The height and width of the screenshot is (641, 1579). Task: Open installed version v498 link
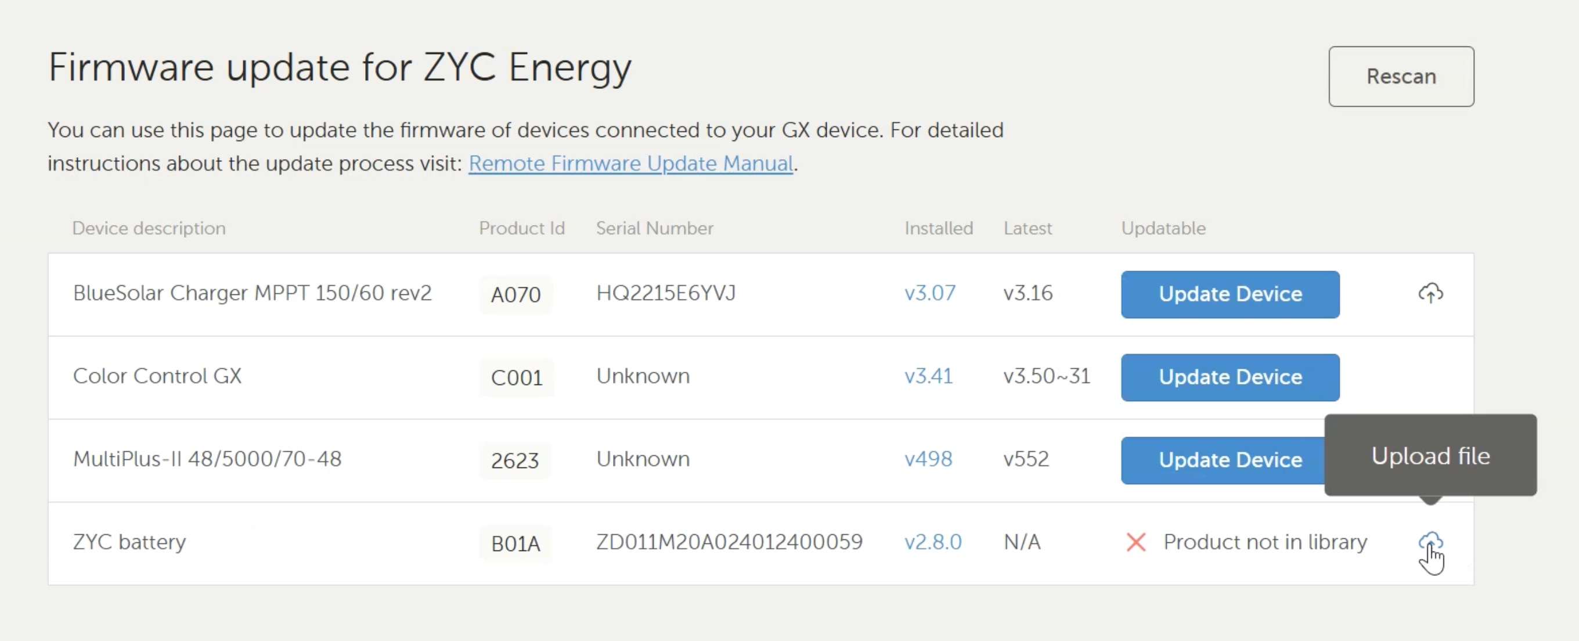click(928, 459)
